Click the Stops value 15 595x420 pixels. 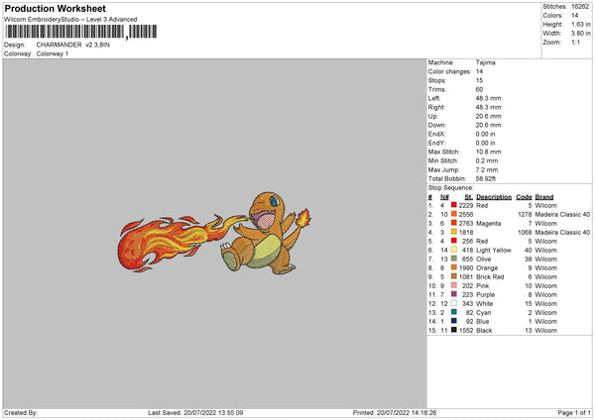coord(479,80)
